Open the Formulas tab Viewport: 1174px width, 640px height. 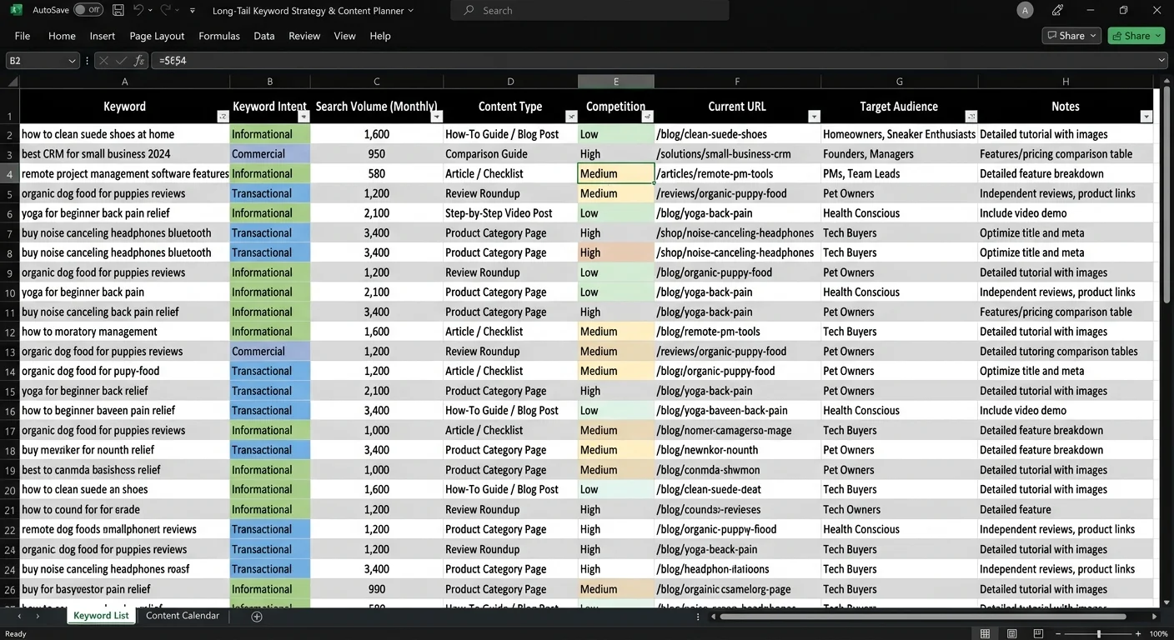click(x=219, y=36)
